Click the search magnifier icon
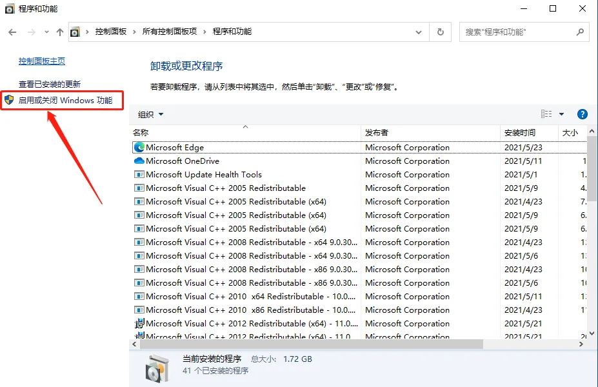 point(580,32)
